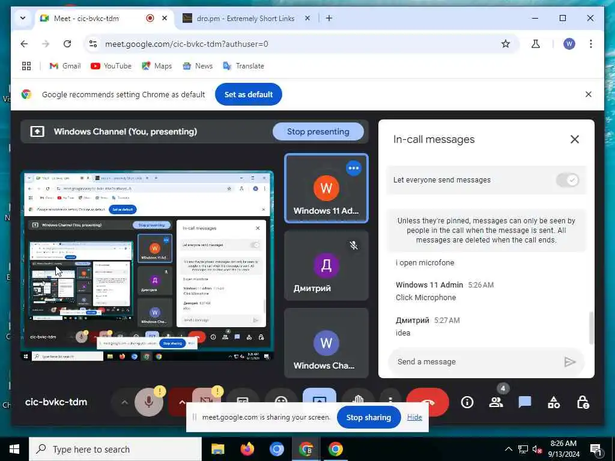The height and width of the screenshot is (461, 615).
Task: Click the Send a message field
Action: coord(477,361)
